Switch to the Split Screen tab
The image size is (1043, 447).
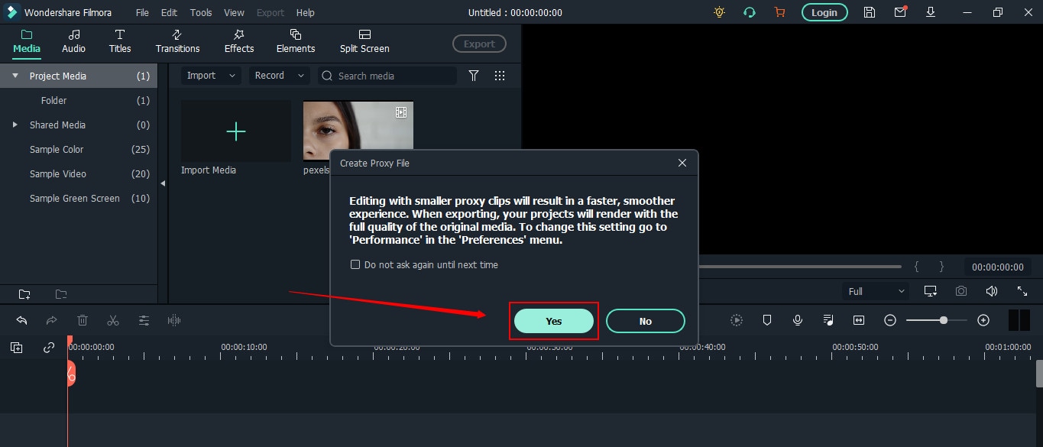click(364, 41)
